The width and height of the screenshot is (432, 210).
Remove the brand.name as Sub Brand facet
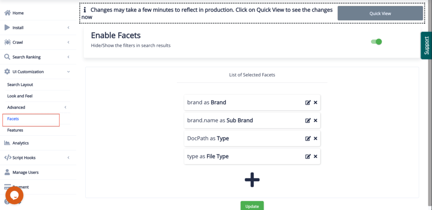316,120
